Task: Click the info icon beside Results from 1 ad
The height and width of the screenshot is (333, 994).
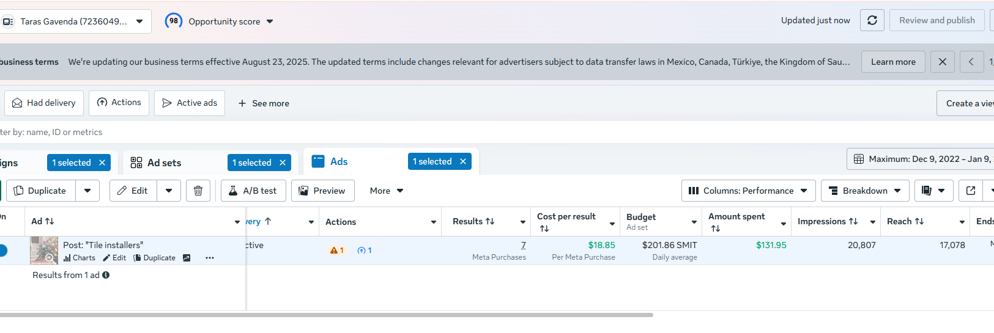Action: [x=106, y=275]
